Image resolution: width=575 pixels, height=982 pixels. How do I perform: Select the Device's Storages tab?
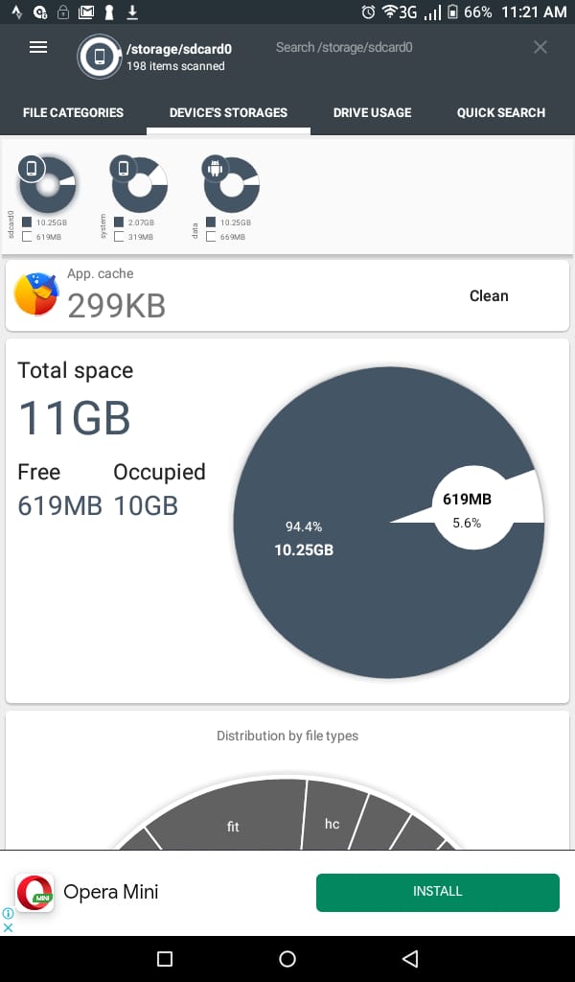tap(228, 112)
